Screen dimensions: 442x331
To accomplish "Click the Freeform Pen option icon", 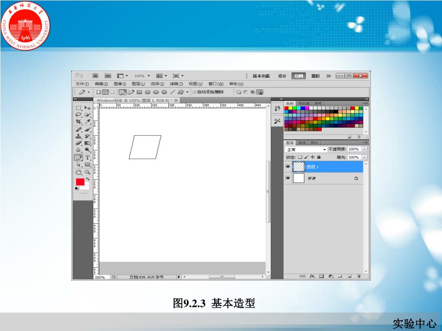I will tap(131, 92).
